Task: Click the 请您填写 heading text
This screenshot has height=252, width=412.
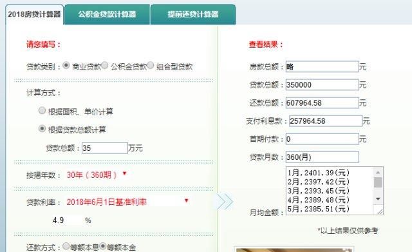Action: [44, 44]
